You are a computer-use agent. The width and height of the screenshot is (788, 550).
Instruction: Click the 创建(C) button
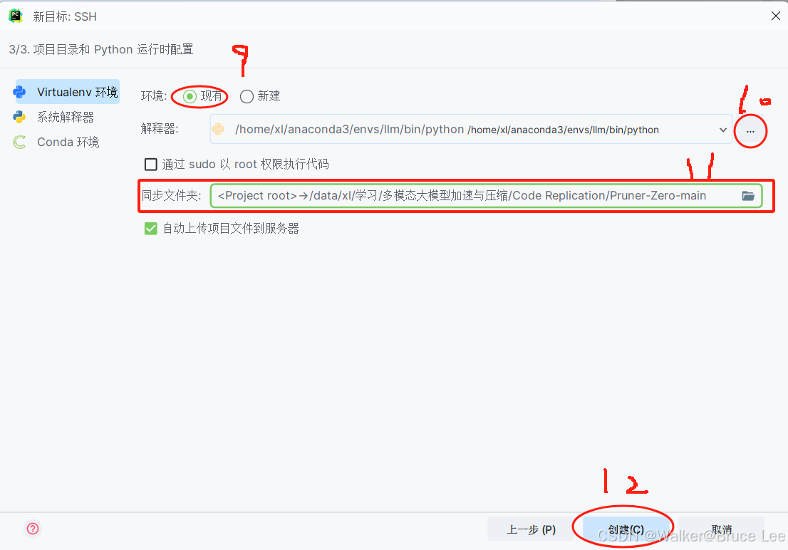pyautogui.click(x=626, y=529)
